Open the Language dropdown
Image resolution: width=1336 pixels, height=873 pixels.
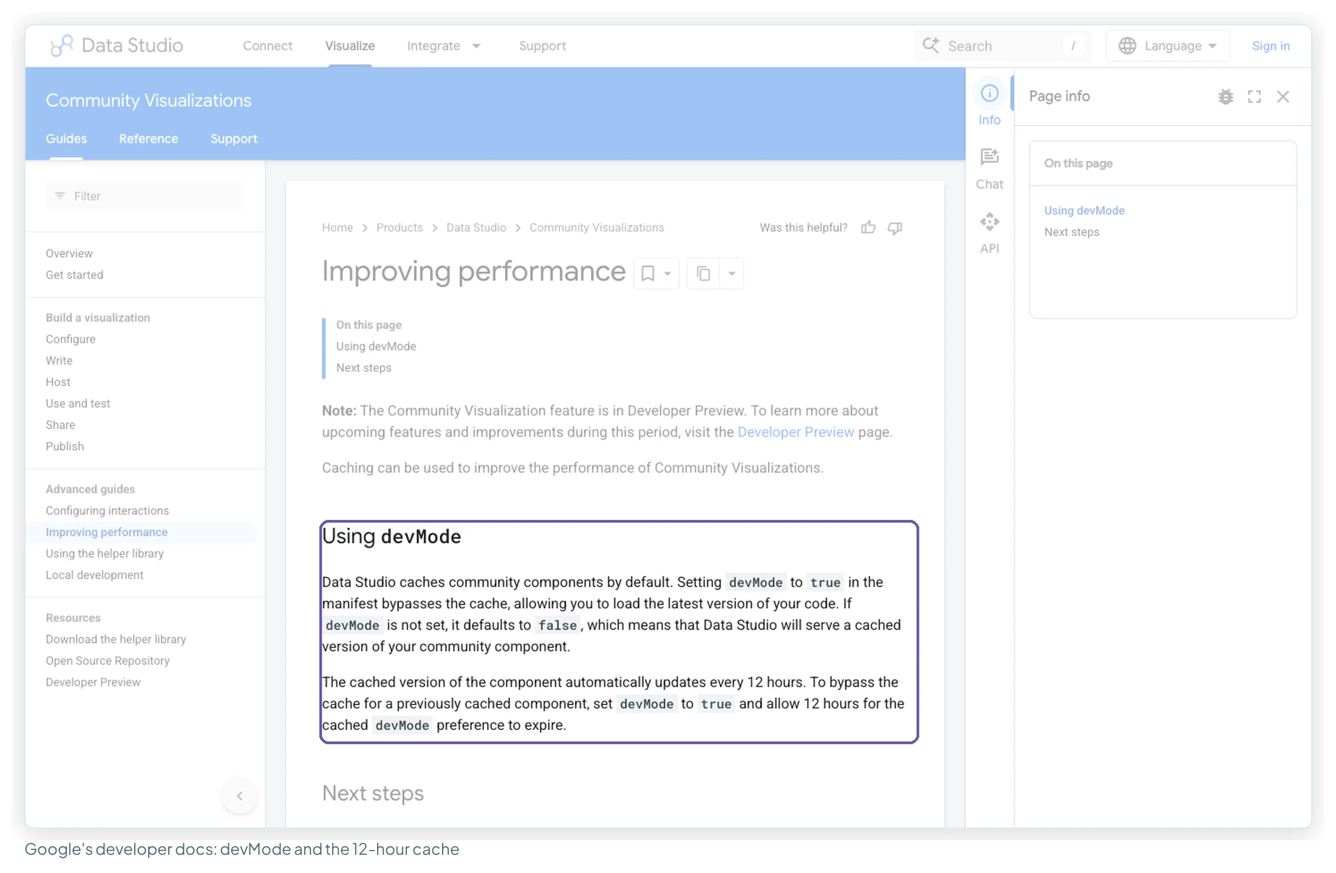[x=1168, y=46]
